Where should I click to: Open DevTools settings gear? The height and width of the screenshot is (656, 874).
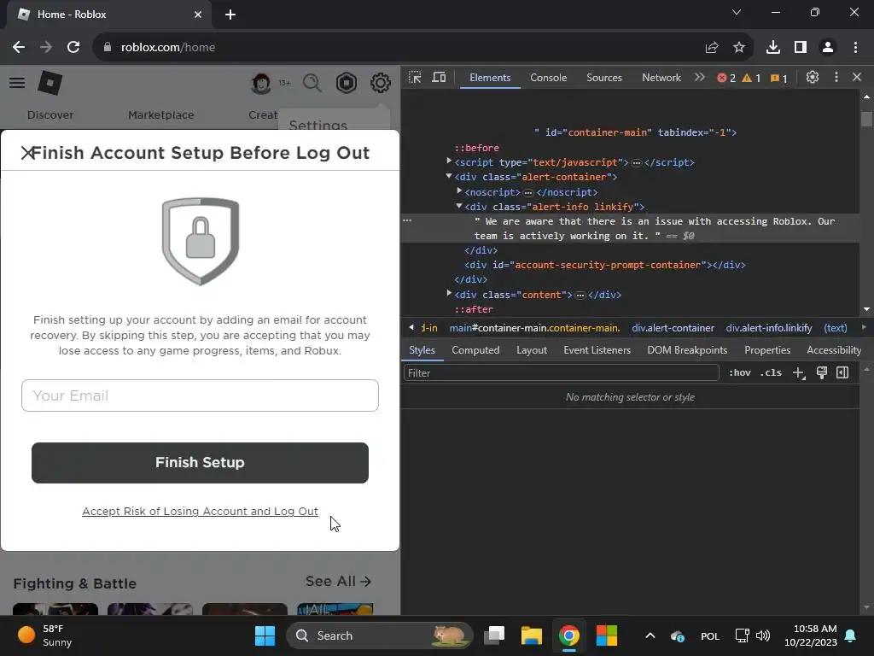(813, 77)
